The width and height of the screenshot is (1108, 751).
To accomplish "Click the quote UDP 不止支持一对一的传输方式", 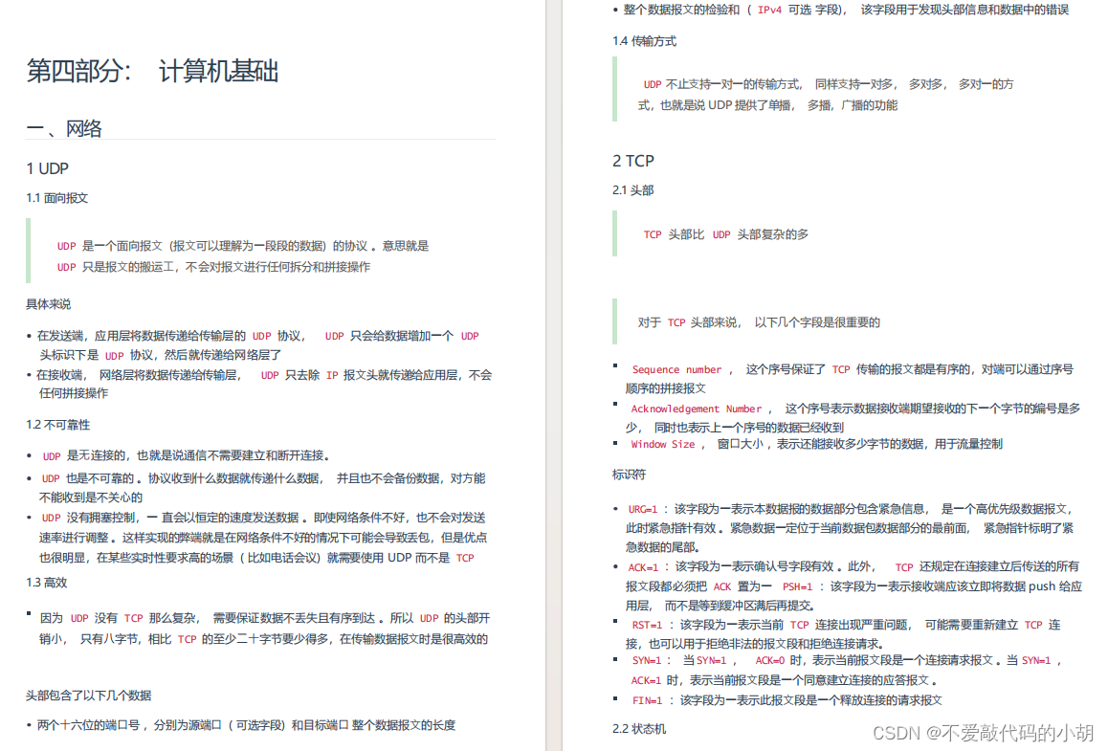I will tap(826, 95).
